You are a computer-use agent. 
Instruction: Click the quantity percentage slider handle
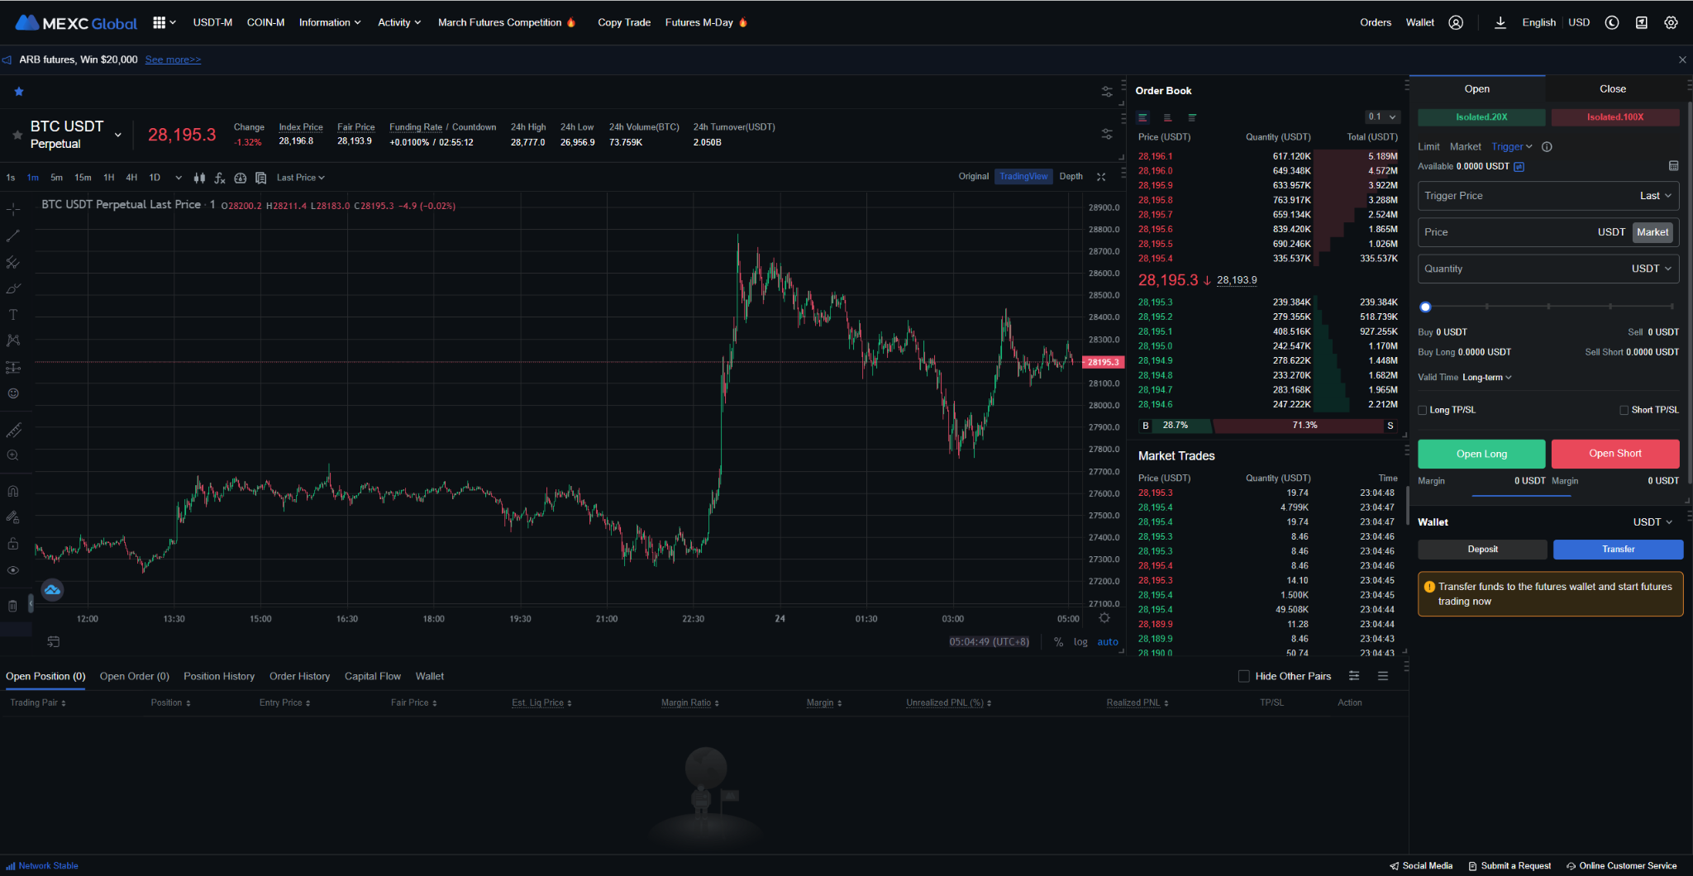(1425, 307)
